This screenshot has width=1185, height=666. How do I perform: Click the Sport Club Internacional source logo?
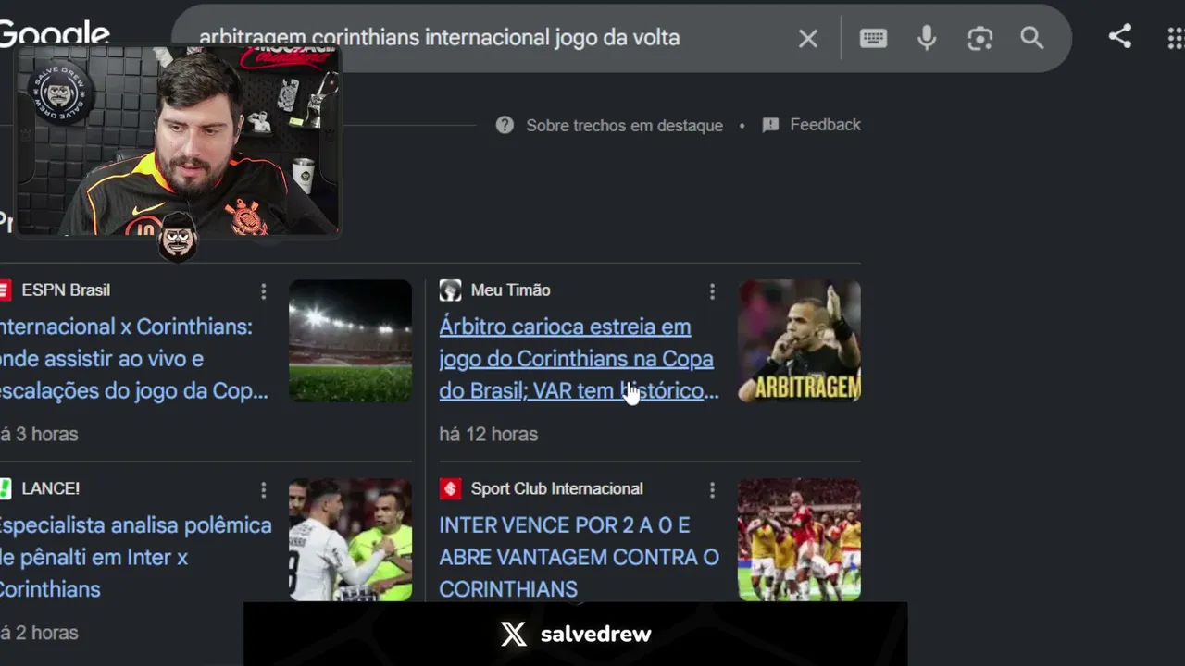450,488
